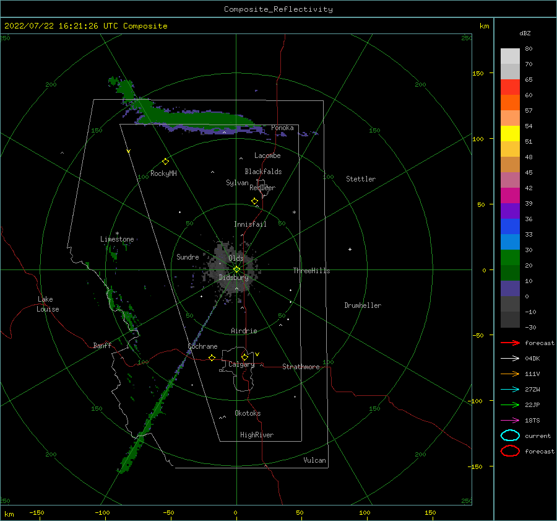Viewport: 557px width, 521px height.
Task: Click the radar center diamond at Didsbury
Action: tap(236, 269)
